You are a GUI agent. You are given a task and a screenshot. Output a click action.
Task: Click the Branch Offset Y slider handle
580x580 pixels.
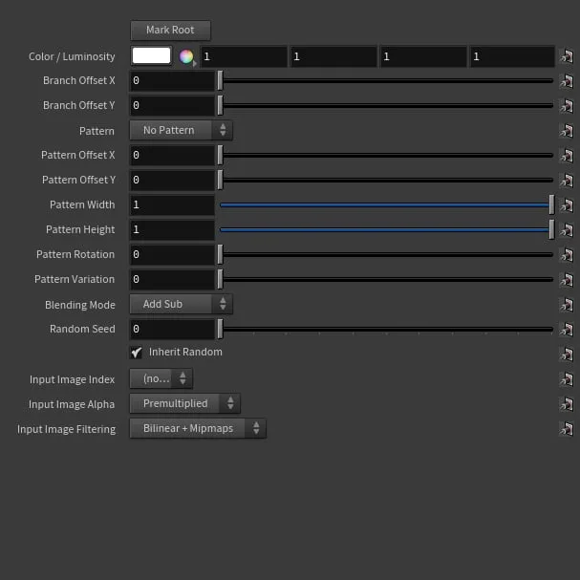(x=221, y=105)
